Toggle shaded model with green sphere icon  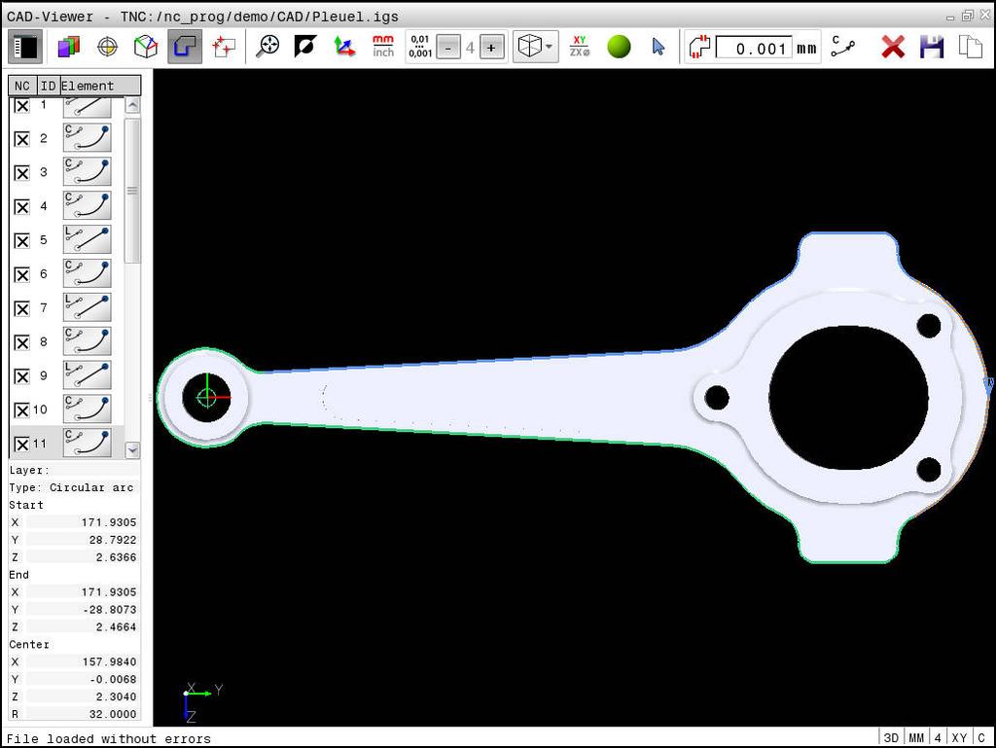[619, 47]
